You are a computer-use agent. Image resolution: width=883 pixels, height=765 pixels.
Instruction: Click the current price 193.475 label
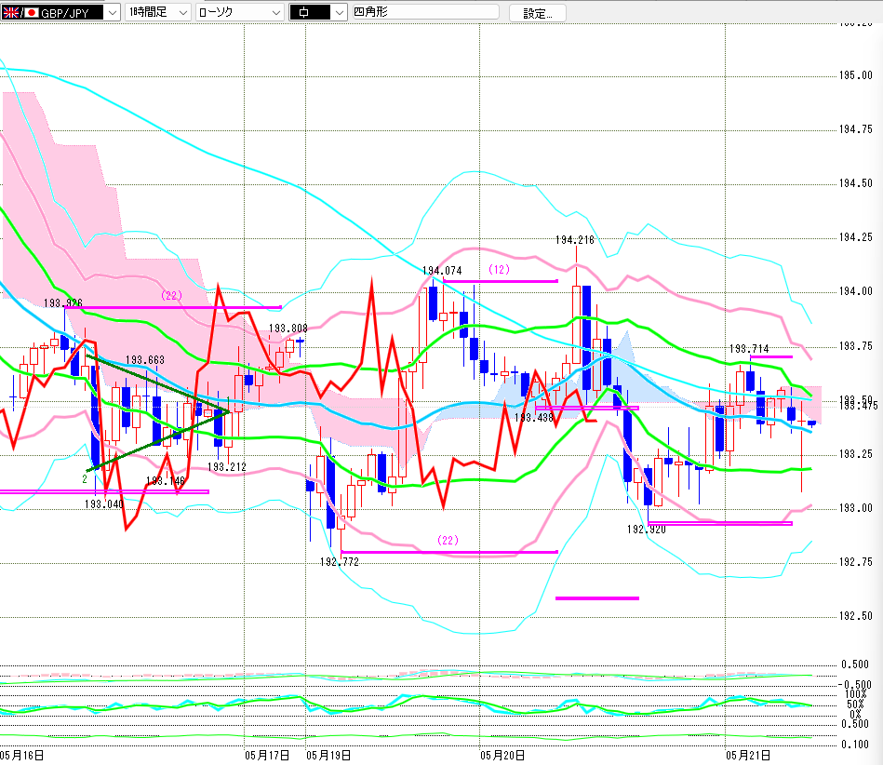tap(859, 406)
